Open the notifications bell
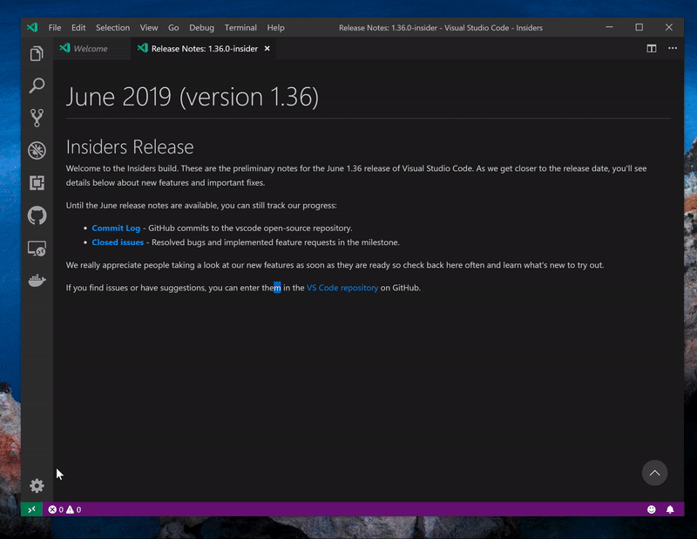Image resolution: width=697 pixels, height=539 pixels. (670, 509)
